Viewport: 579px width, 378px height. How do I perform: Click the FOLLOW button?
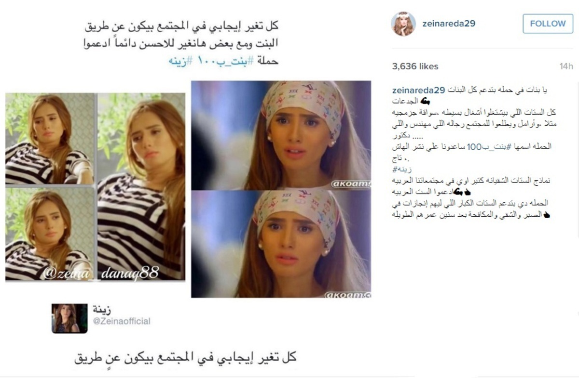548,24
